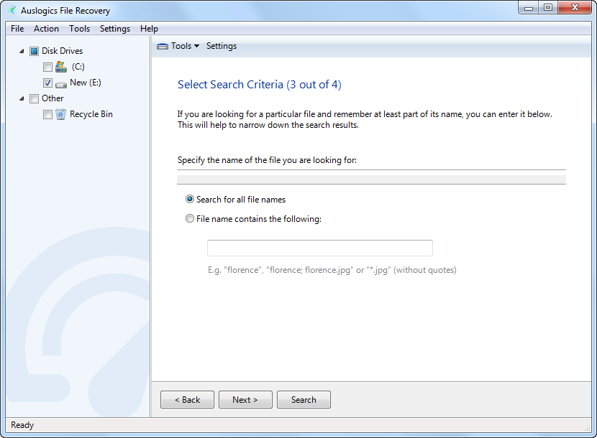This screenshot has height=438, width=597.
Task: Click the florence example hint text
Action: point(332,270)
